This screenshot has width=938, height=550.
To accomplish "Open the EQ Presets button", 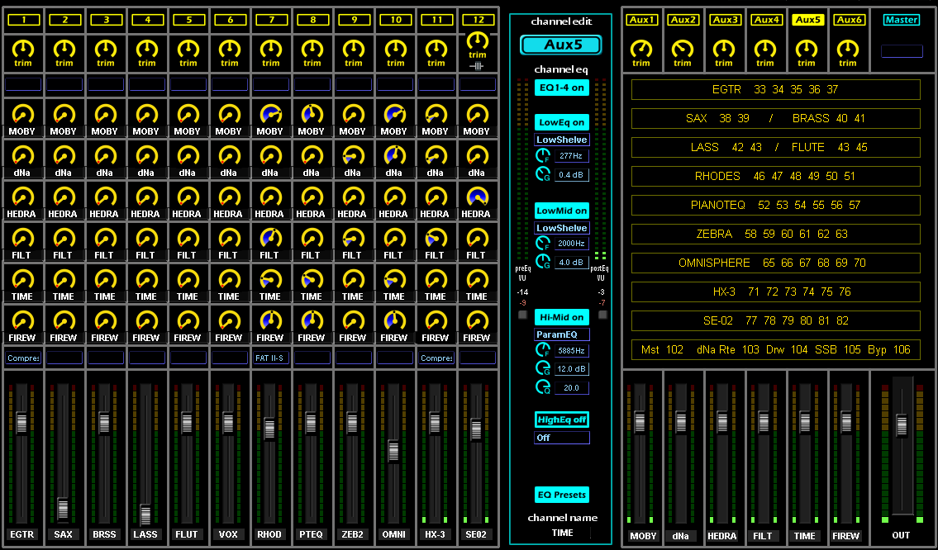I will click(x=562, y=495).
